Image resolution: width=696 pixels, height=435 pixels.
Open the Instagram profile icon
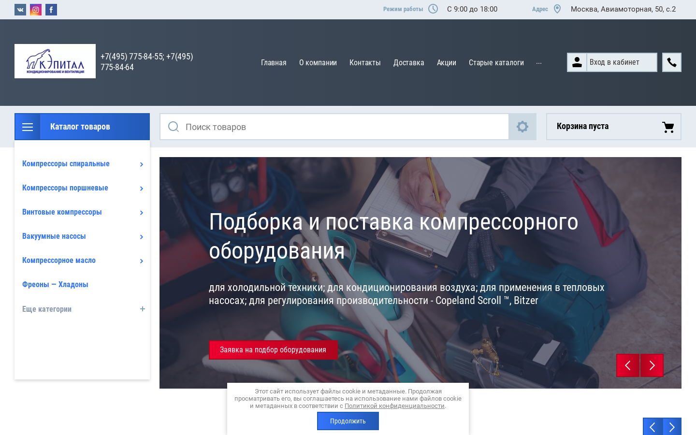[36, 10]
